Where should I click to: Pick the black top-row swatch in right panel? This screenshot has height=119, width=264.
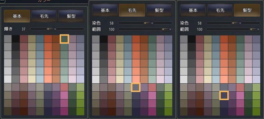click(192, 39)
